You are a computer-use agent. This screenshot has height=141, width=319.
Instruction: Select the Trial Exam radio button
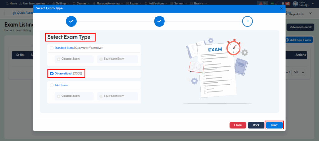tap(52, 85)
